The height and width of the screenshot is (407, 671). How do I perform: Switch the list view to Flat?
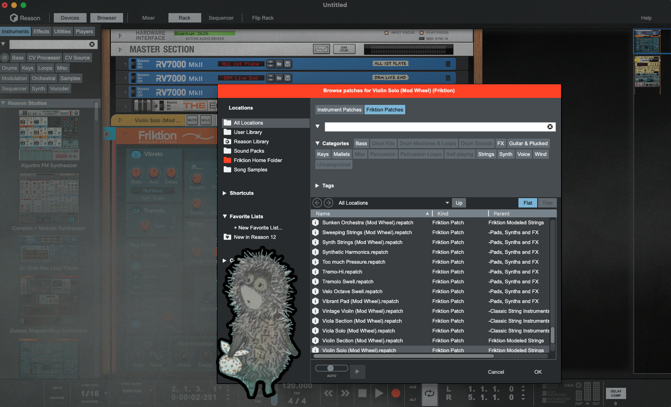click(528, 203)
